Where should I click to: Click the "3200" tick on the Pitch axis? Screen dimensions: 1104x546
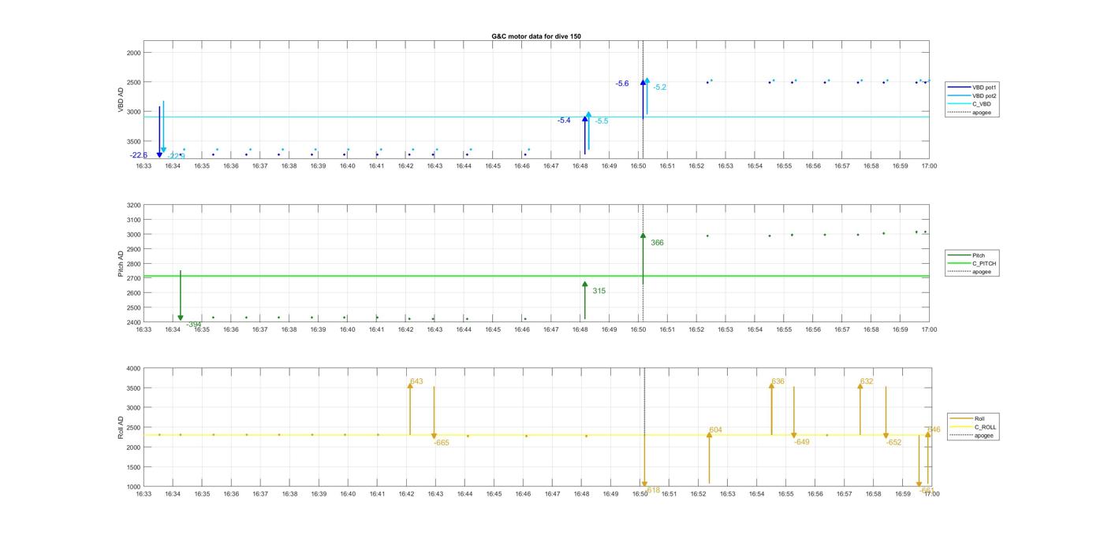[x=133, y=205]
